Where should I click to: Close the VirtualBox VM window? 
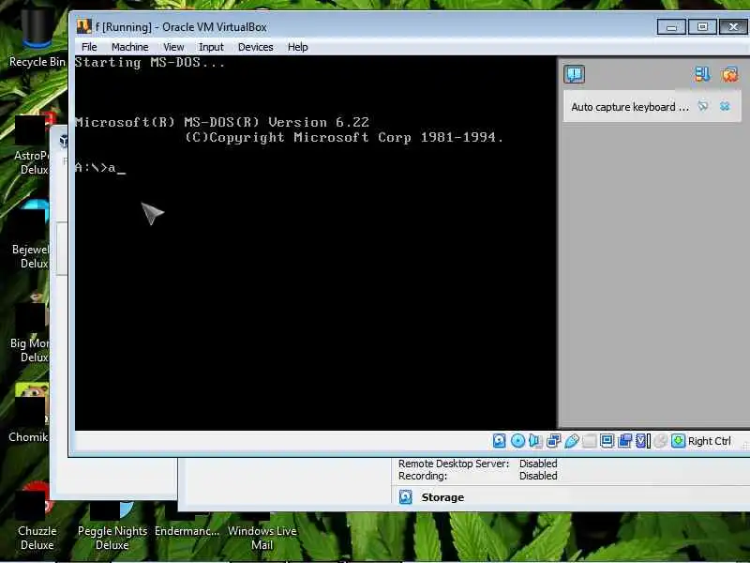click(x=733, y=27)
